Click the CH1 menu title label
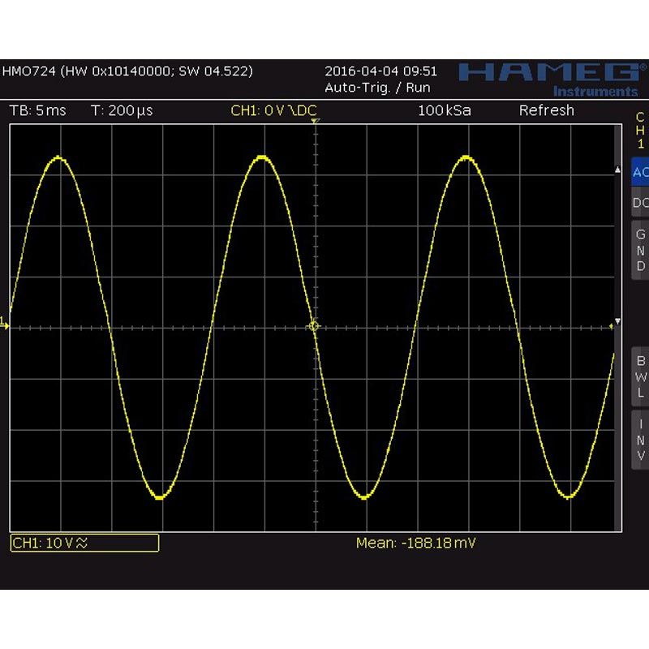This screenshot has height=649, width=649. click(x=640, y=131)
